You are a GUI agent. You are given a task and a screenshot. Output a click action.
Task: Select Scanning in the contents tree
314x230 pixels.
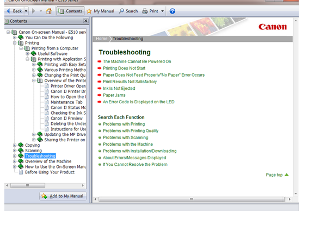(x=33, y=151)
